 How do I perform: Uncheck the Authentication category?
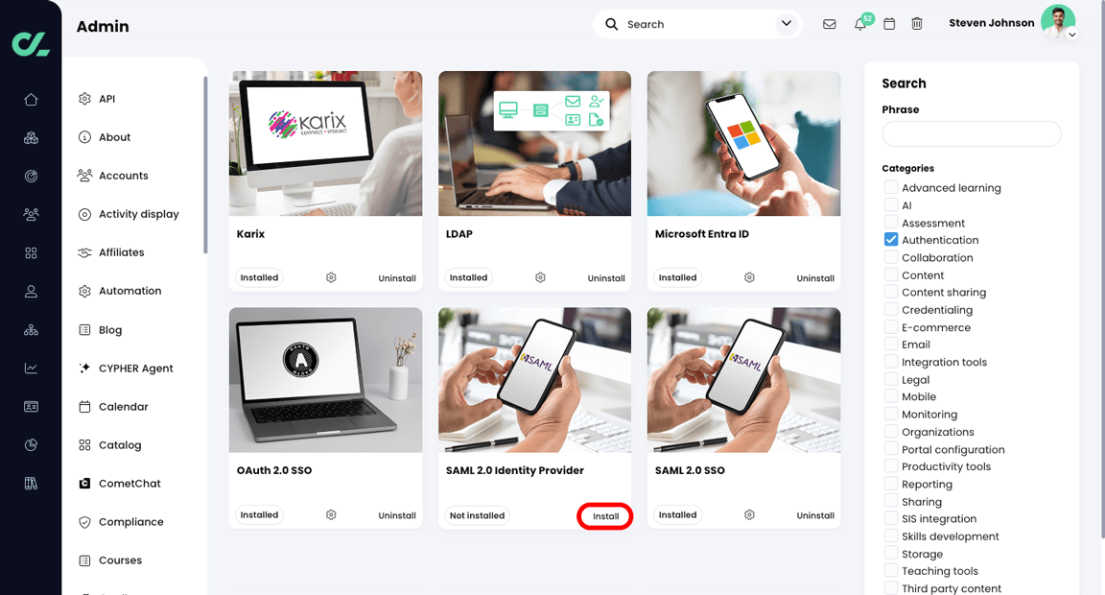[891, 240]
